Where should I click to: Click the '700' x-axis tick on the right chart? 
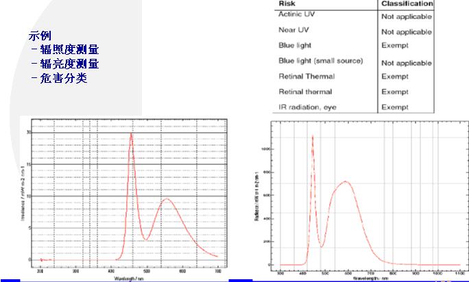pos(370,274)
